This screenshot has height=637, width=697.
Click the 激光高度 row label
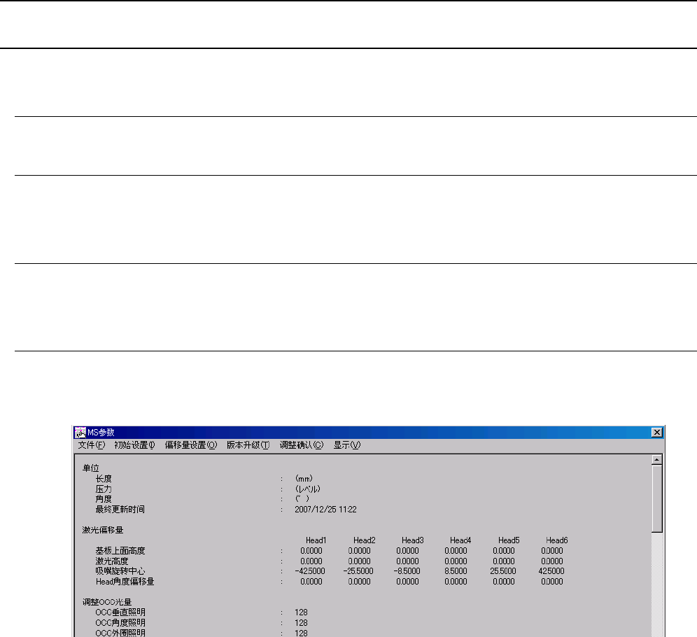click(x=112, y=561)
